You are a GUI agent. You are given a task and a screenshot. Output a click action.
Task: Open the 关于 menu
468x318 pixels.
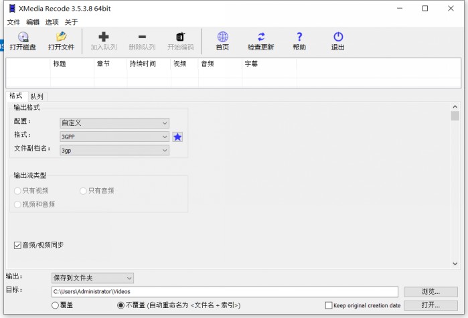72,22
